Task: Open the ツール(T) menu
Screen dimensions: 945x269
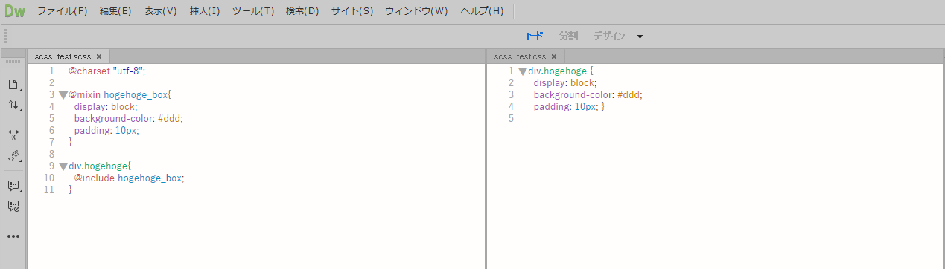Action: (x=253, y=11)
